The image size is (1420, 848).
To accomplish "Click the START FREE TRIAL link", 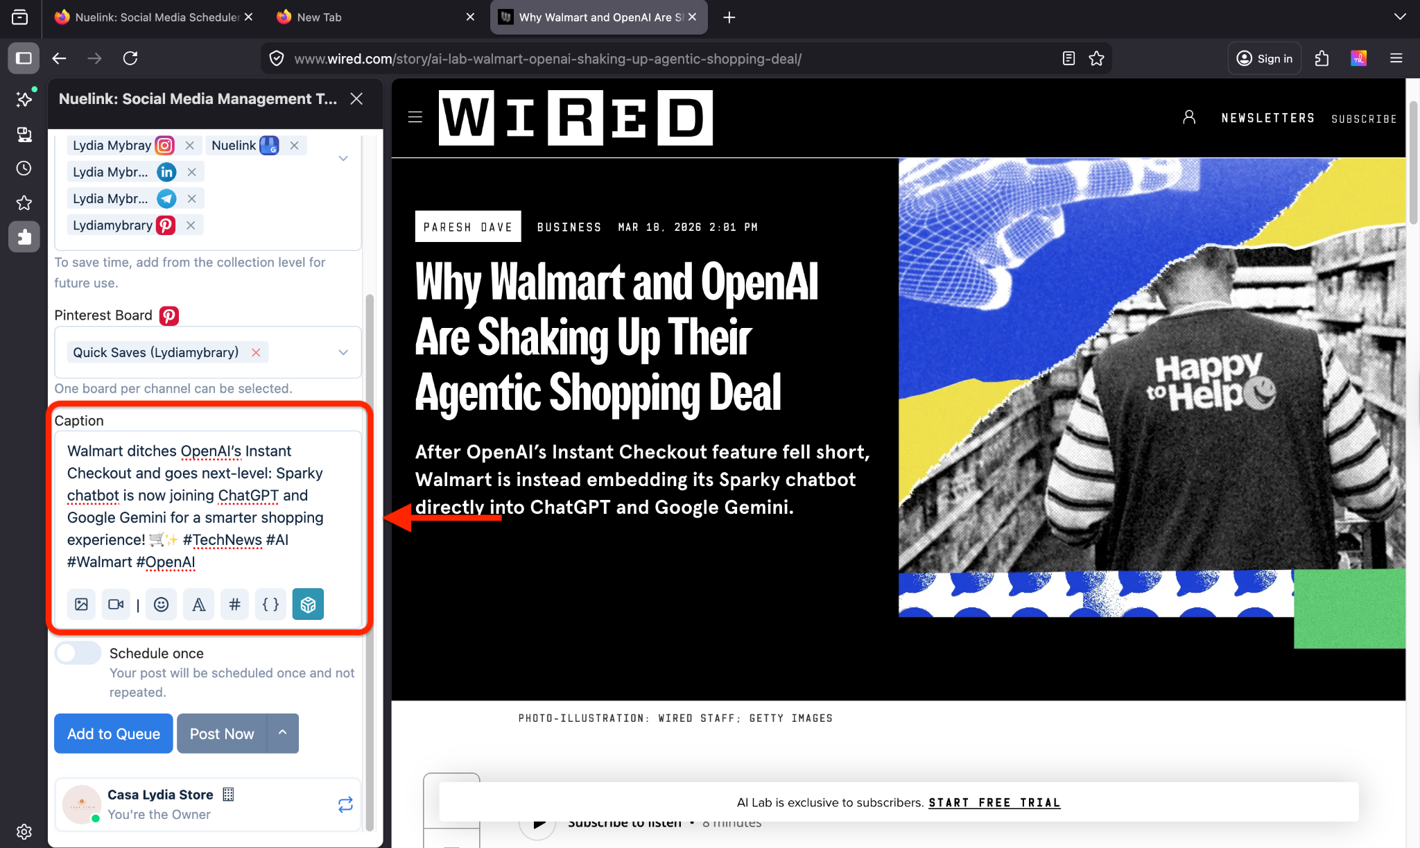I will click(x=994, y=802).
